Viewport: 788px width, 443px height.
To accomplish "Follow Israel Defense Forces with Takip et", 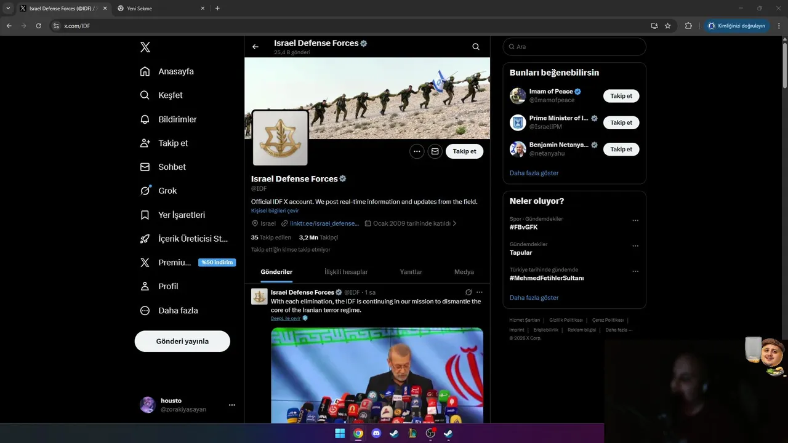I will click(x=465, y=151).
